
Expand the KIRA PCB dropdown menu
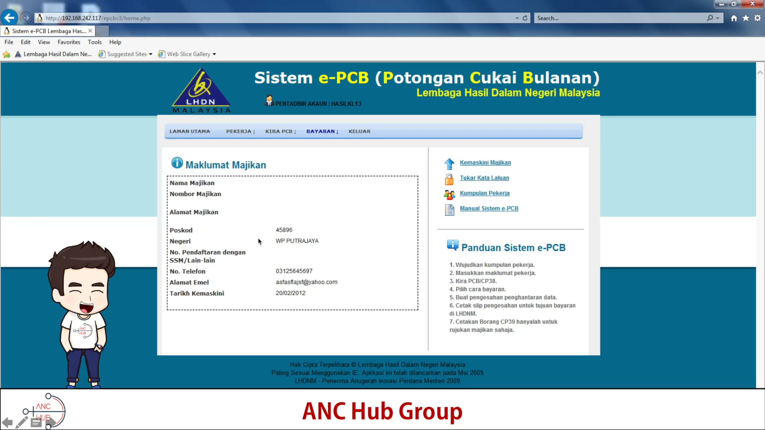point(280,131)
